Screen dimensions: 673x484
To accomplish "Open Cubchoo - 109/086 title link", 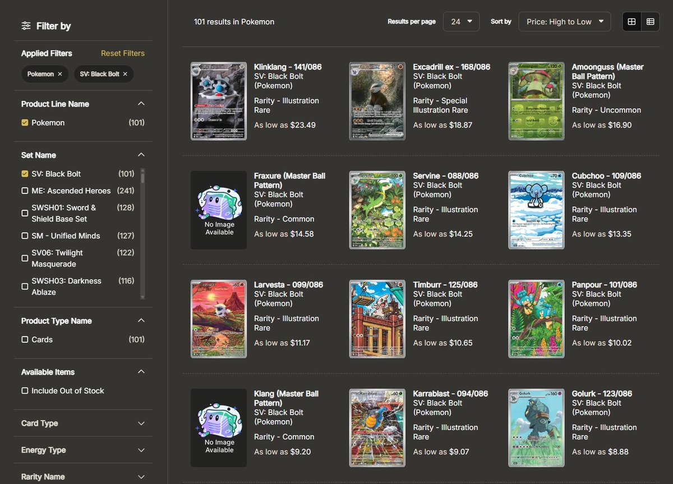I will click(x=606, y=176).
